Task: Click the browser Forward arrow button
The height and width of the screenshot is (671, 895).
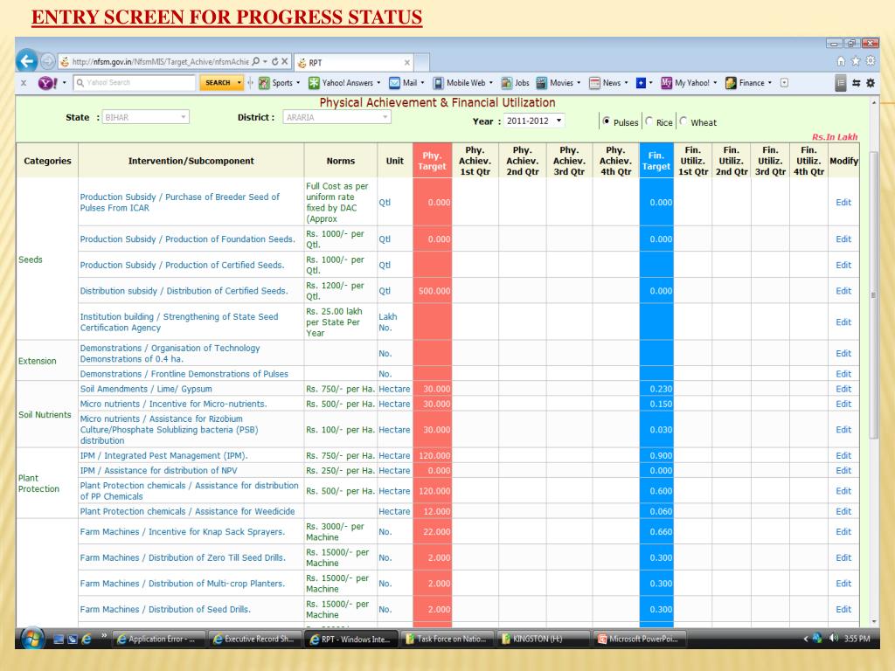Action: [48, 61]
